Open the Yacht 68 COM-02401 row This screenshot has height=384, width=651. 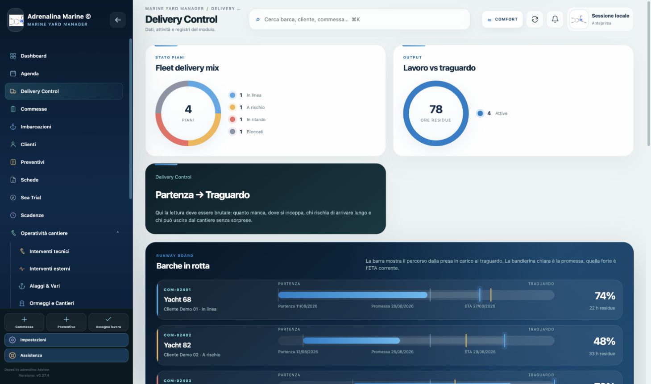click(390, 300)
